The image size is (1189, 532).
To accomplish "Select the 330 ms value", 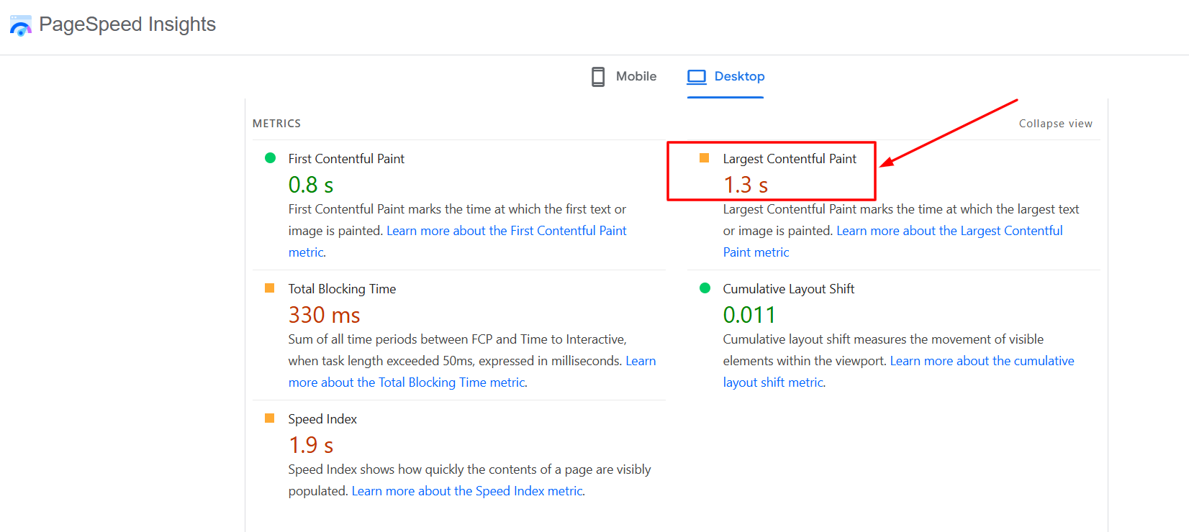I will [325, 315].
